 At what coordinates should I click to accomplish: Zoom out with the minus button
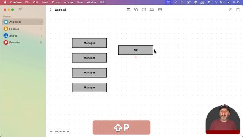pos(51,131)
